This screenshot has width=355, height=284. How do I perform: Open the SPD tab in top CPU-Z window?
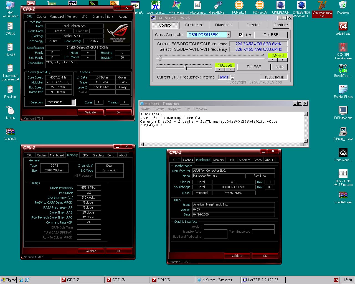pyautogui.click(x=85, y=17)
